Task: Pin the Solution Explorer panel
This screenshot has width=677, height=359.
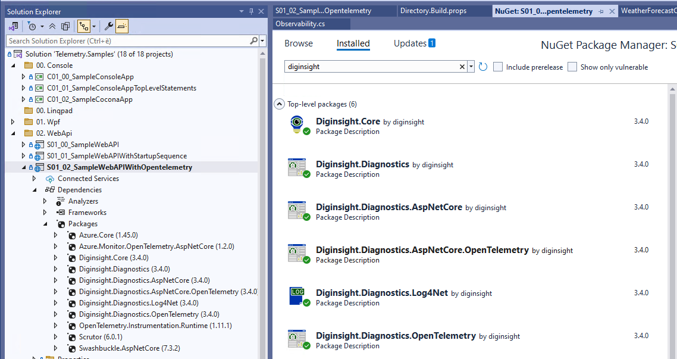Action: pyautogui.click(x=251, y=11)
